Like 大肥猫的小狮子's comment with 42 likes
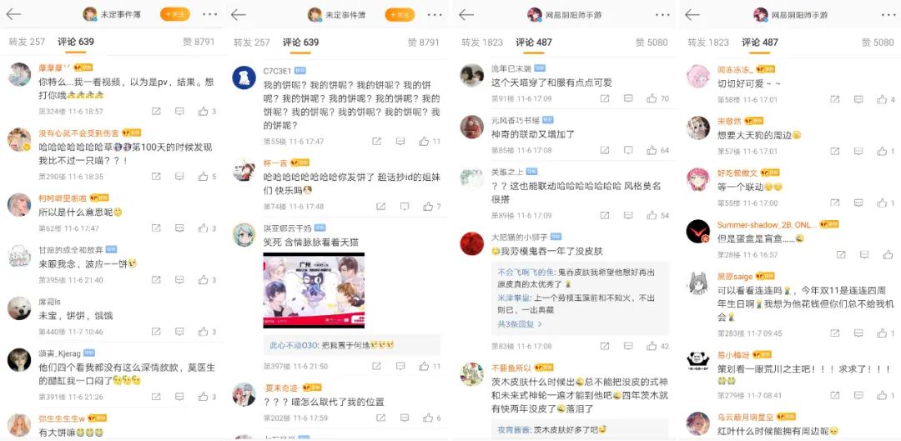Viewport: 901px width, 441px height. (652, 346)
